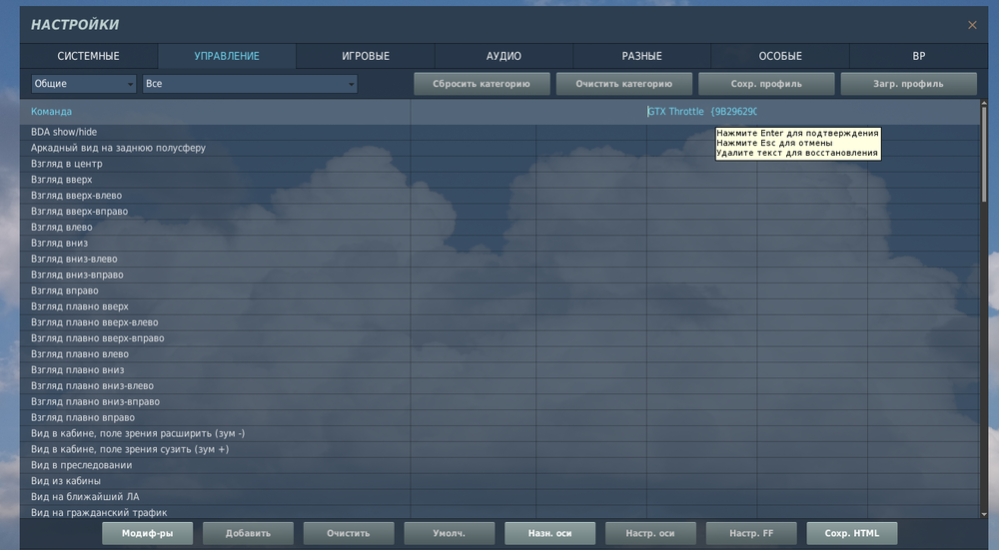Image resolution: width=999 pixels, height=550 pixels.
Task: Select the Взгляд вверх row
Action: (x=499, y=180)
